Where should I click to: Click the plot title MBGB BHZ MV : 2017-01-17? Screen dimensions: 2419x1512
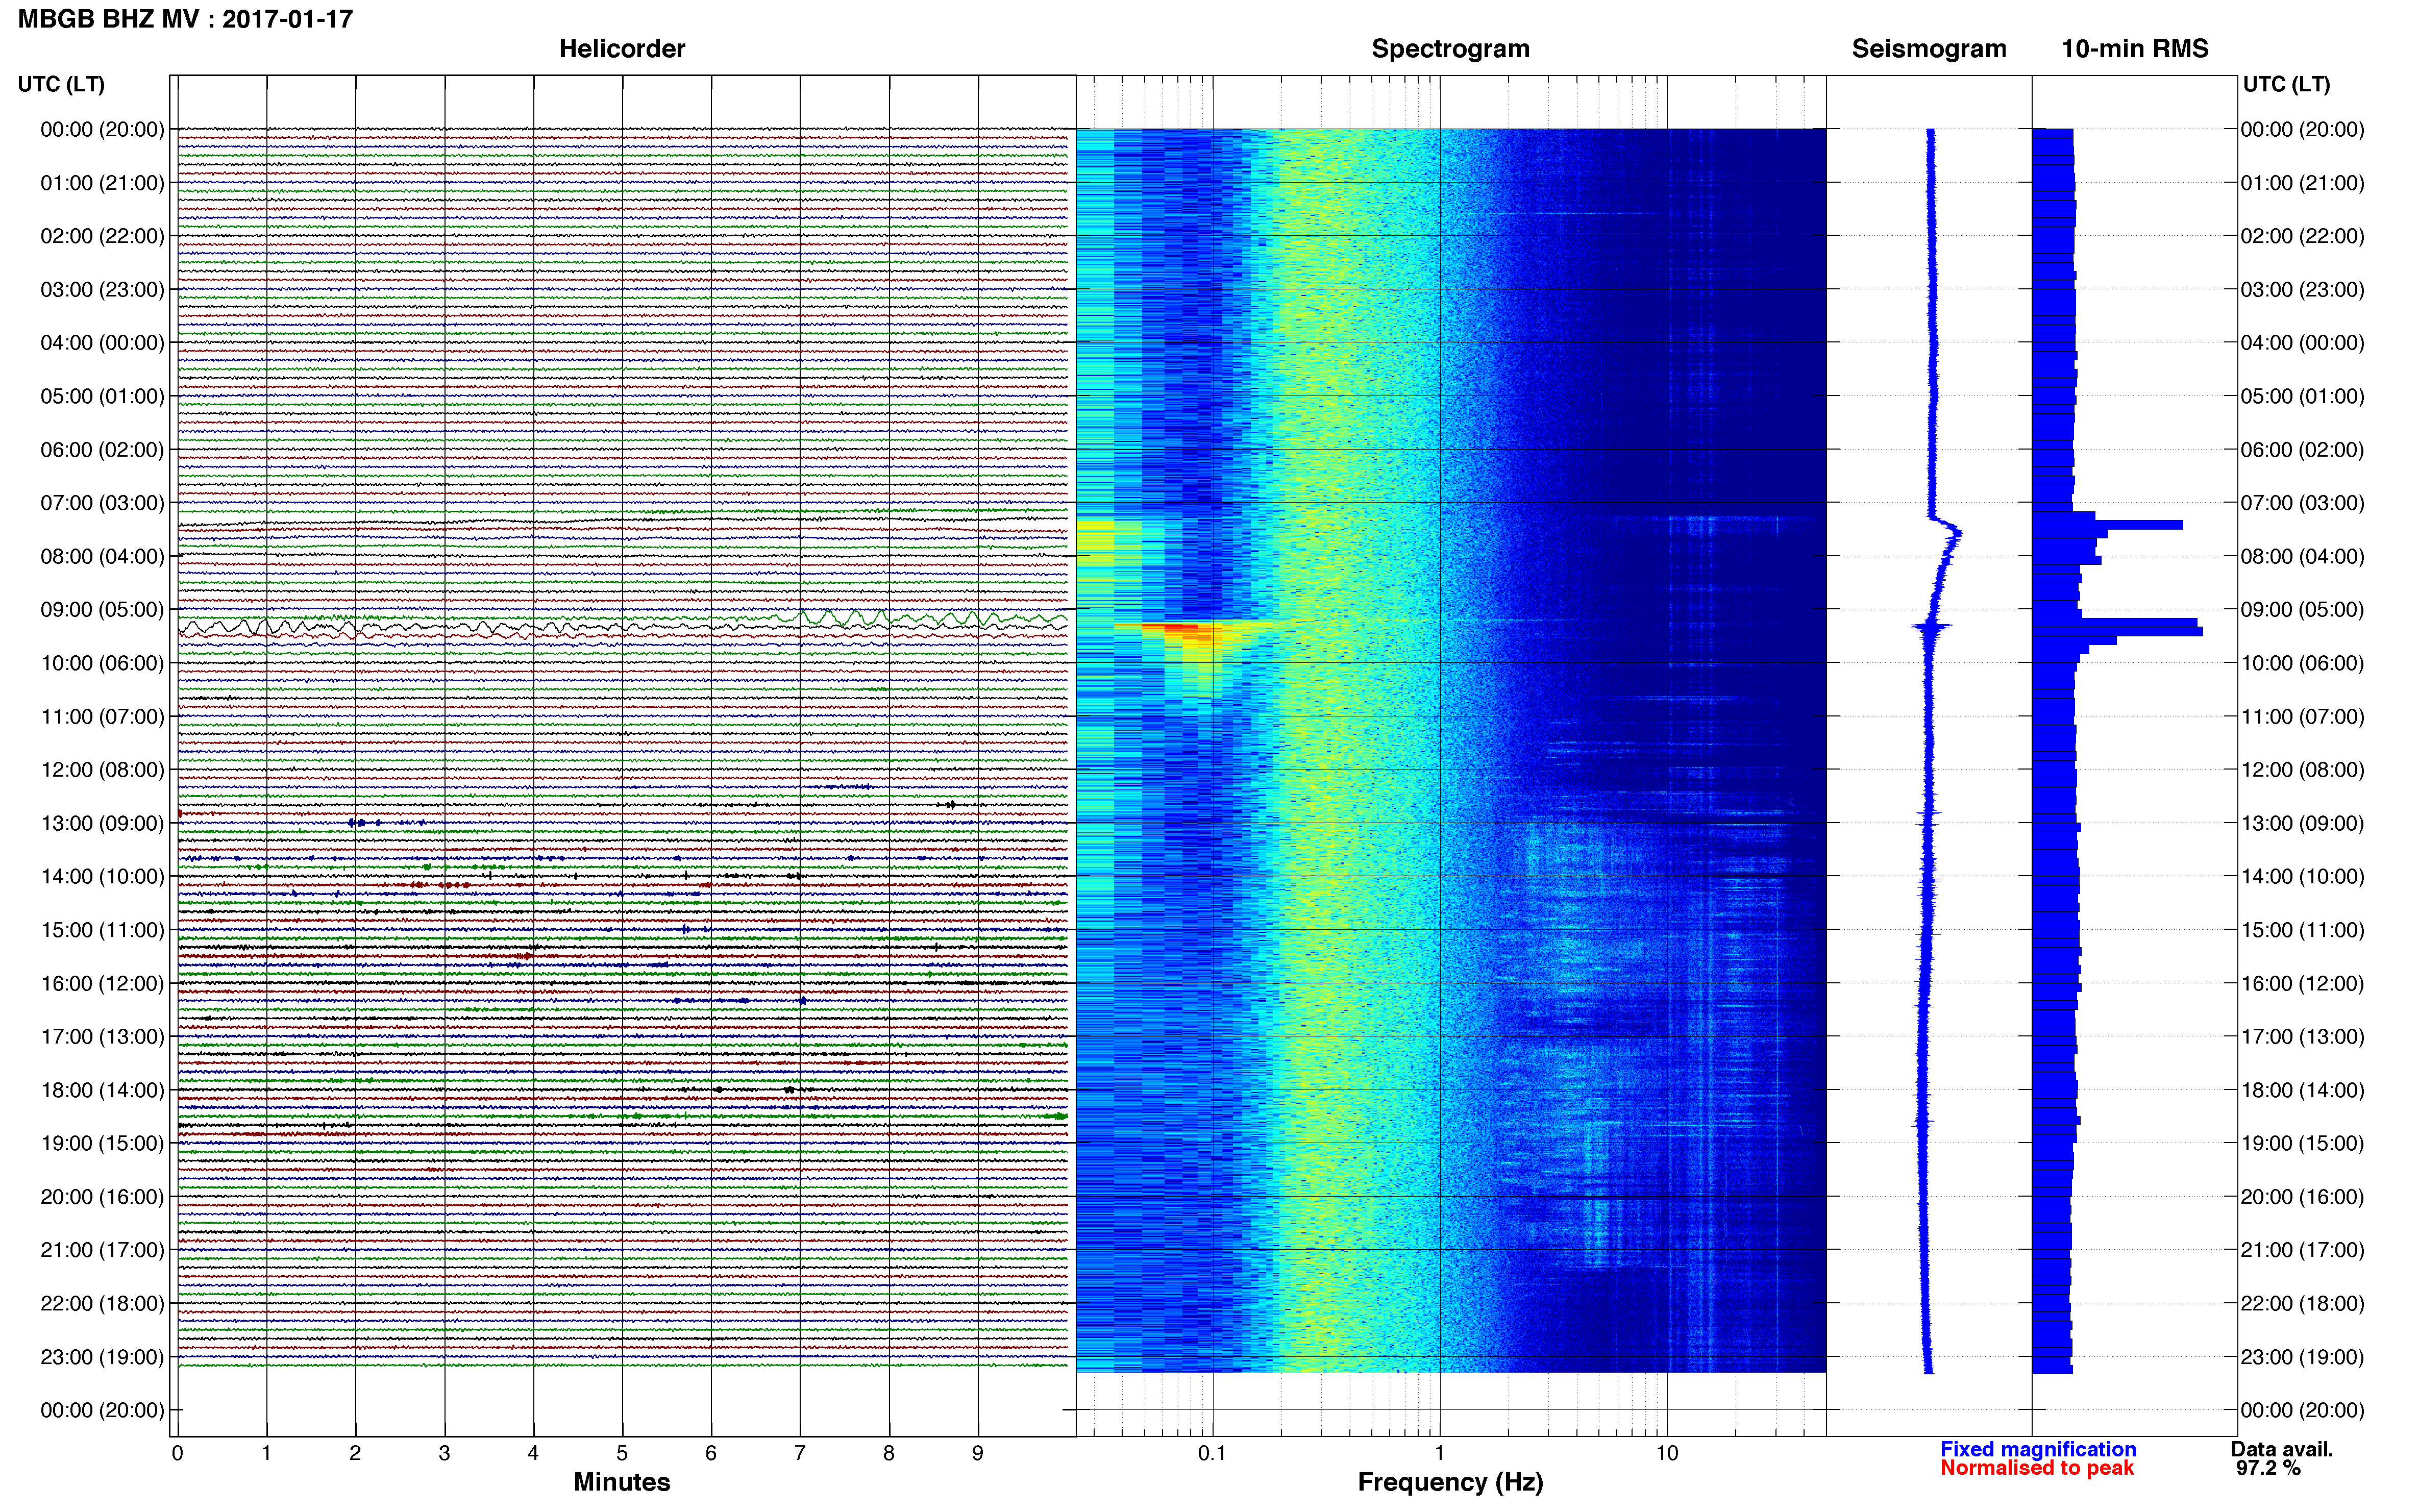pyautogui.click(x=185, y=19)
